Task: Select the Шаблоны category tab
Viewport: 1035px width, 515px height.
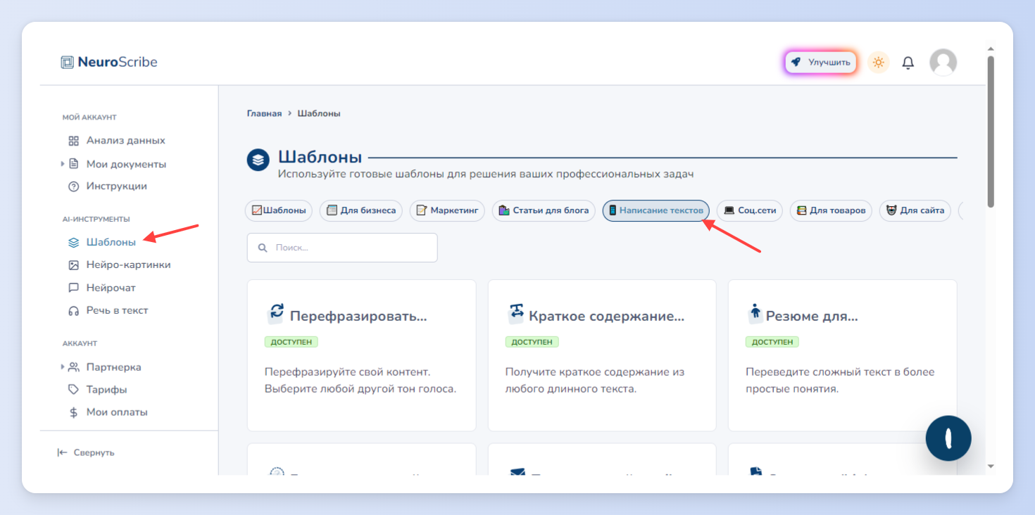Action: click(x=279, y=210)
